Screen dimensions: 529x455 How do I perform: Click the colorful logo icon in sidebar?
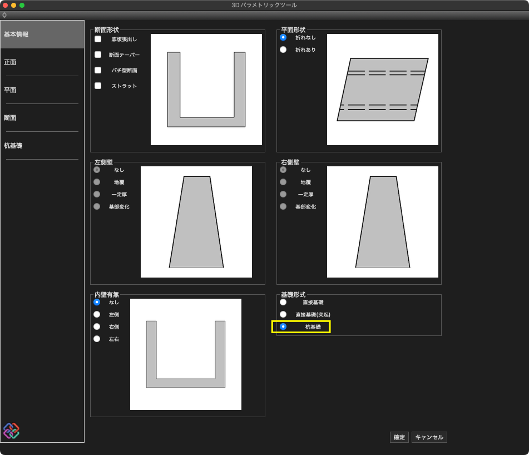[11, 431]
